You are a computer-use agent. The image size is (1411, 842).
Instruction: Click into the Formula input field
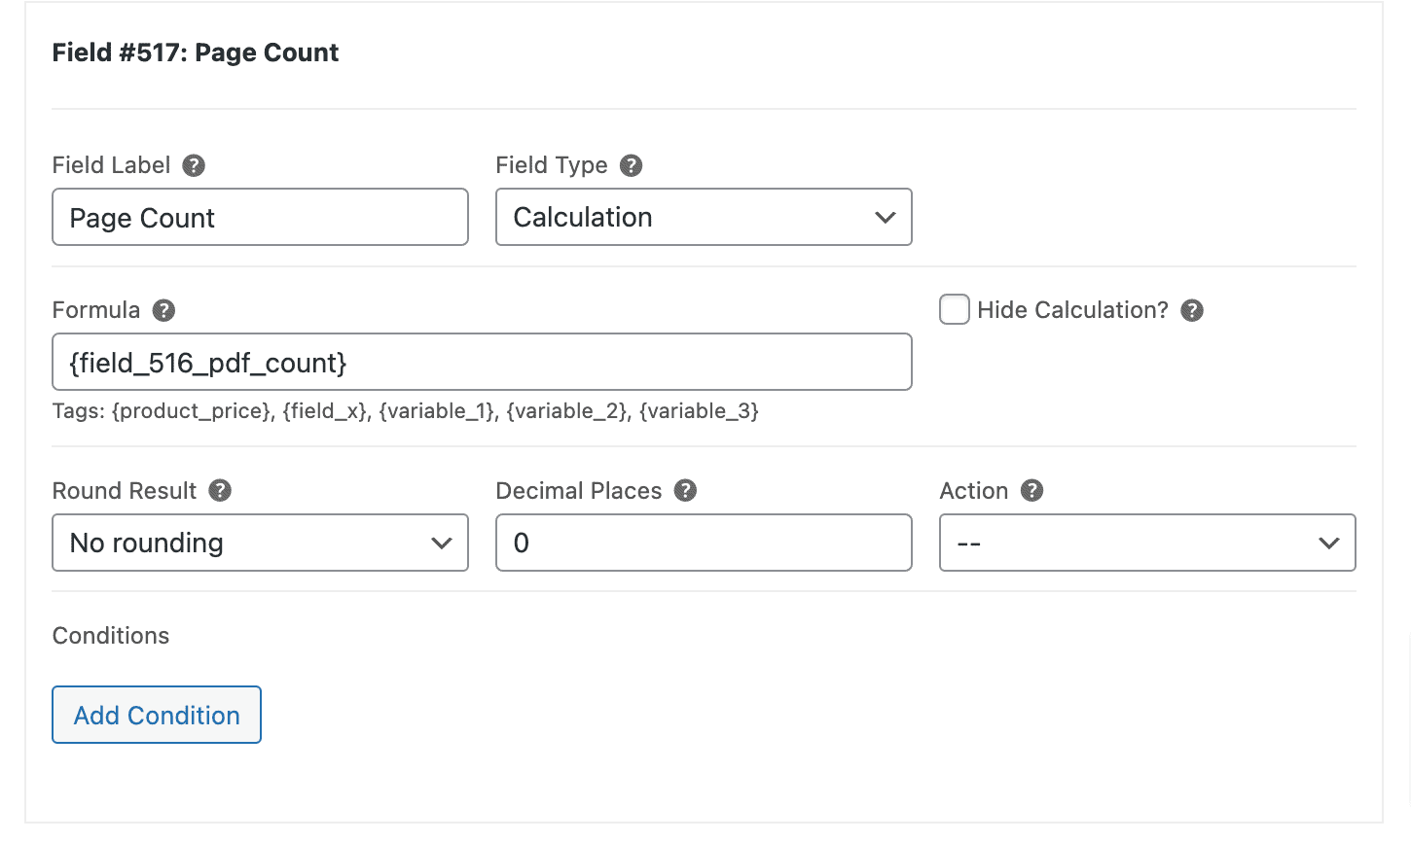point(482,362)
